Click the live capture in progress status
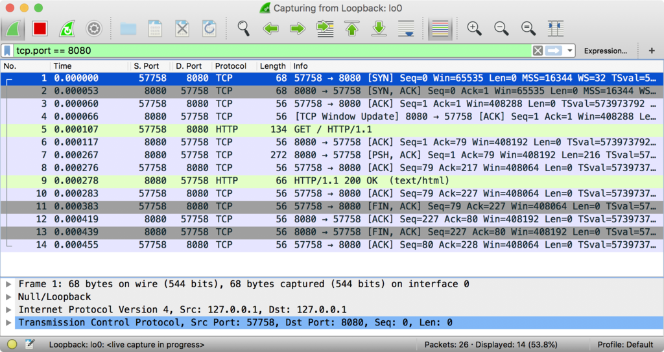 126,345
